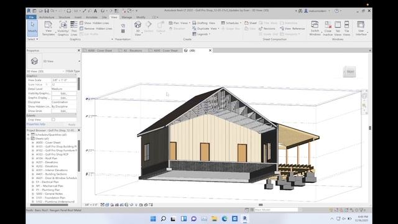This screenshot has width=398, height=224.
Task: Switch to the Annotate ribbon tab
Action: (x=91, y=17)
